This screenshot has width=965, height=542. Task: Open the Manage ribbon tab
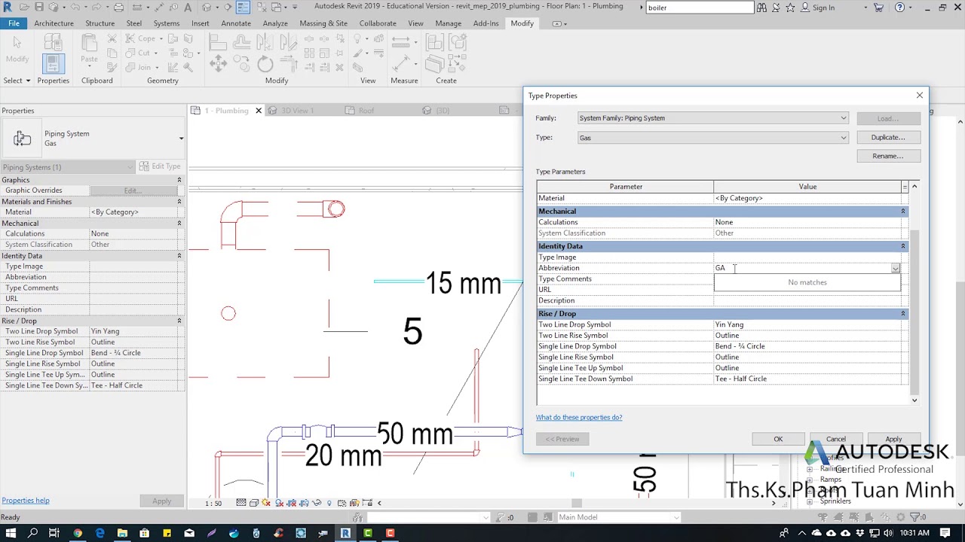tap(448, 23)
